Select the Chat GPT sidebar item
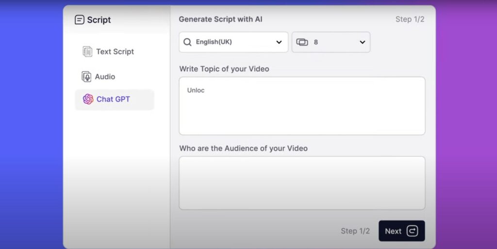This screenshot has height=249, width=497. [x=115, y=100]
